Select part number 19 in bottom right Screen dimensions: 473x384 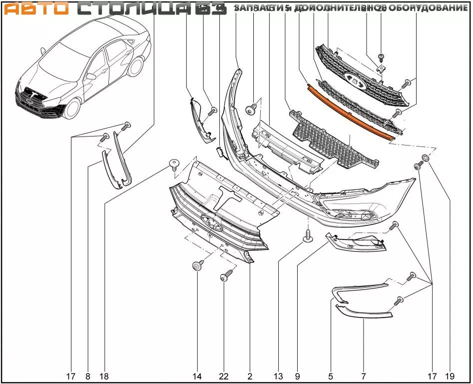coord(451,376)
